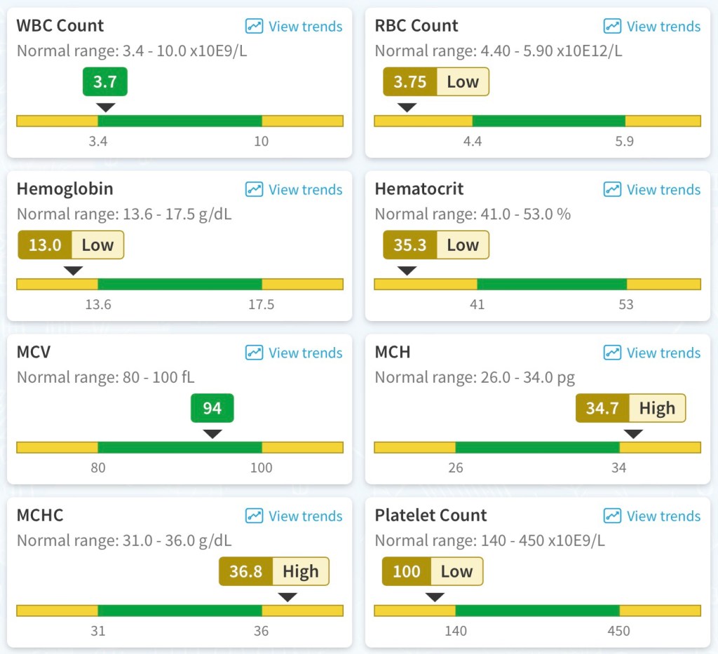The width and height of the screenshot is (718, 654).
Task: Open View trends link for Platelet Count
Action: pos(663,517)
